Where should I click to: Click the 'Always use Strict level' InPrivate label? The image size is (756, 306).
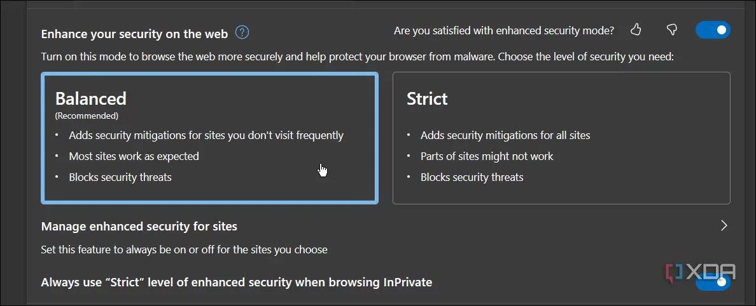click(x=237, y=283)
